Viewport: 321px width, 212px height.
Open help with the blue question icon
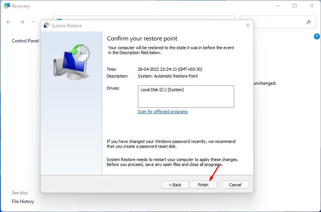pos(316,37)
